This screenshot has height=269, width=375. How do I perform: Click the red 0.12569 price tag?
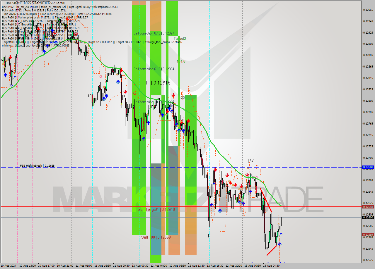coord(368,234)
